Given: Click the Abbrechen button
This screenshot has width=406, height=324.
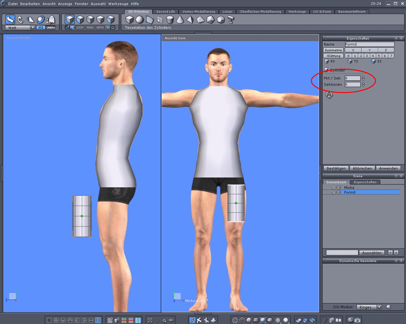Looking at the screenshot, I should point(362,168).
